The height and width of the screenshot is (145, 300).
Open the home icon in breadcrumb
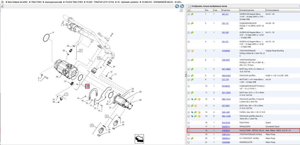[x=2, y=2]
